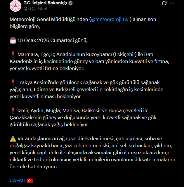Click the Eskişehir storm warning paragraph
The width and height of the screenshot is (184, 187).
click(x=89, y=61)
